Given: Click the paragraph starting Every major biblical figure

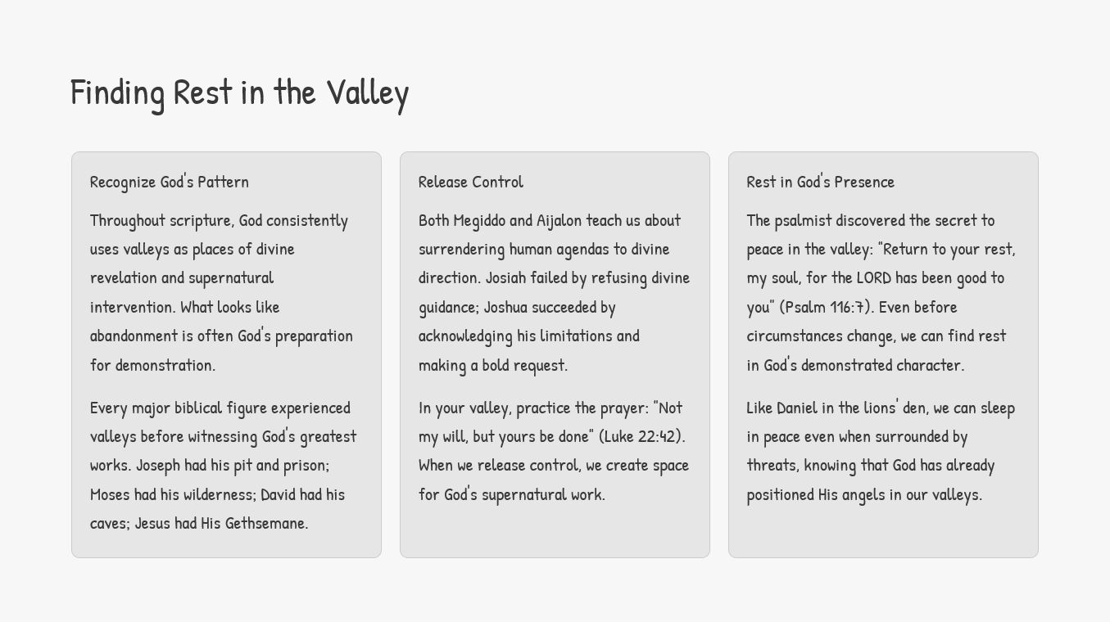Looking at the screenshot, I should (223, 465).
